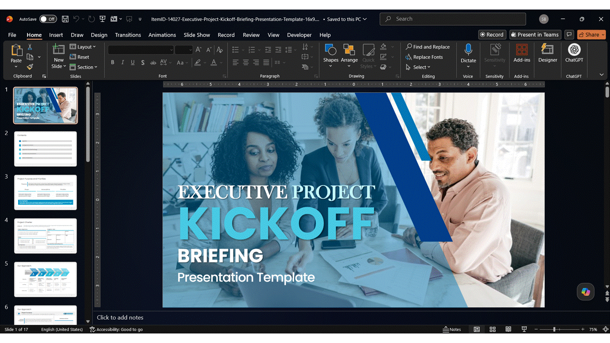This screenshot has height=343, width=610.
Task: Click the Record button near Share
Action: pos(492,35)
